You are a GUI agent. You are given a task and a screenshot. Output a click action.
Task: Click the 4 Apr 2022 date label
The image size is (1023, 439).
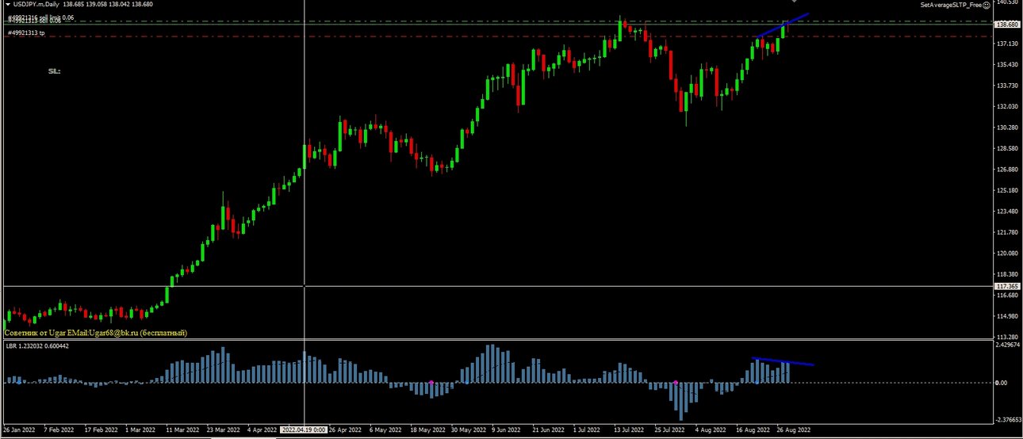pyautogui.click(x=262, y=430)
